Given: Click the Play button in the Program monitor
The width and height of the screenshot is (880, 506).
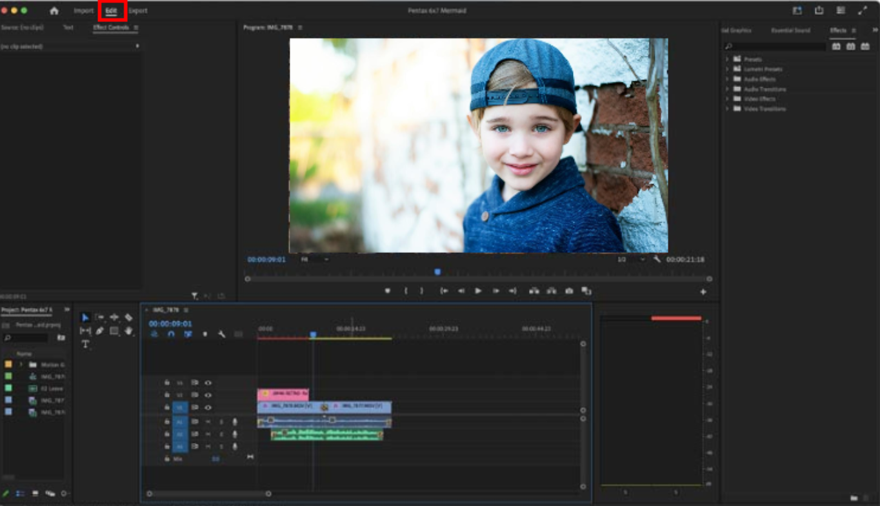Looking at the screenshot, I should pyautogui.click(x=478, y=290).
